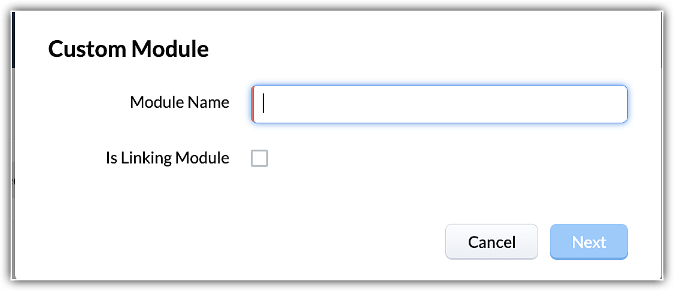Click the Next button

[588, 242]
